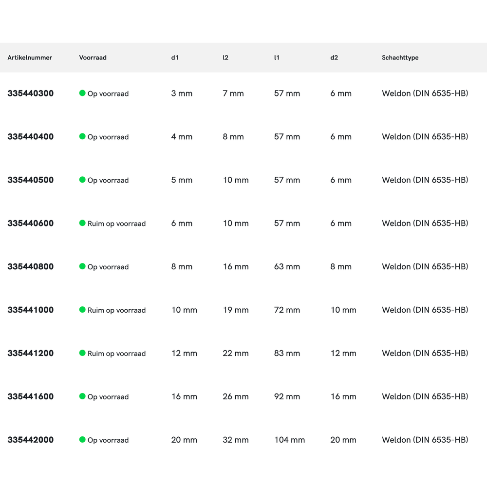Select the green stock dot for 335441000
This screenshot has width=487, height=487.
click(82, 310)
